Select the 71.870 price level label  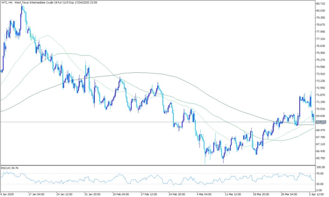tap(321, 95)
